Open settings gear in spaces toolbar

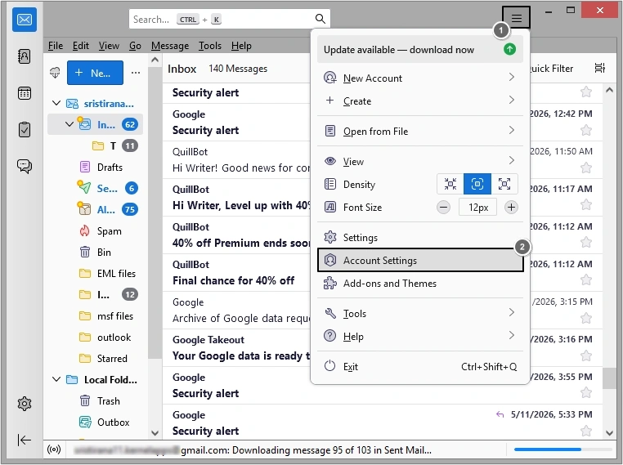click(25, 404)
